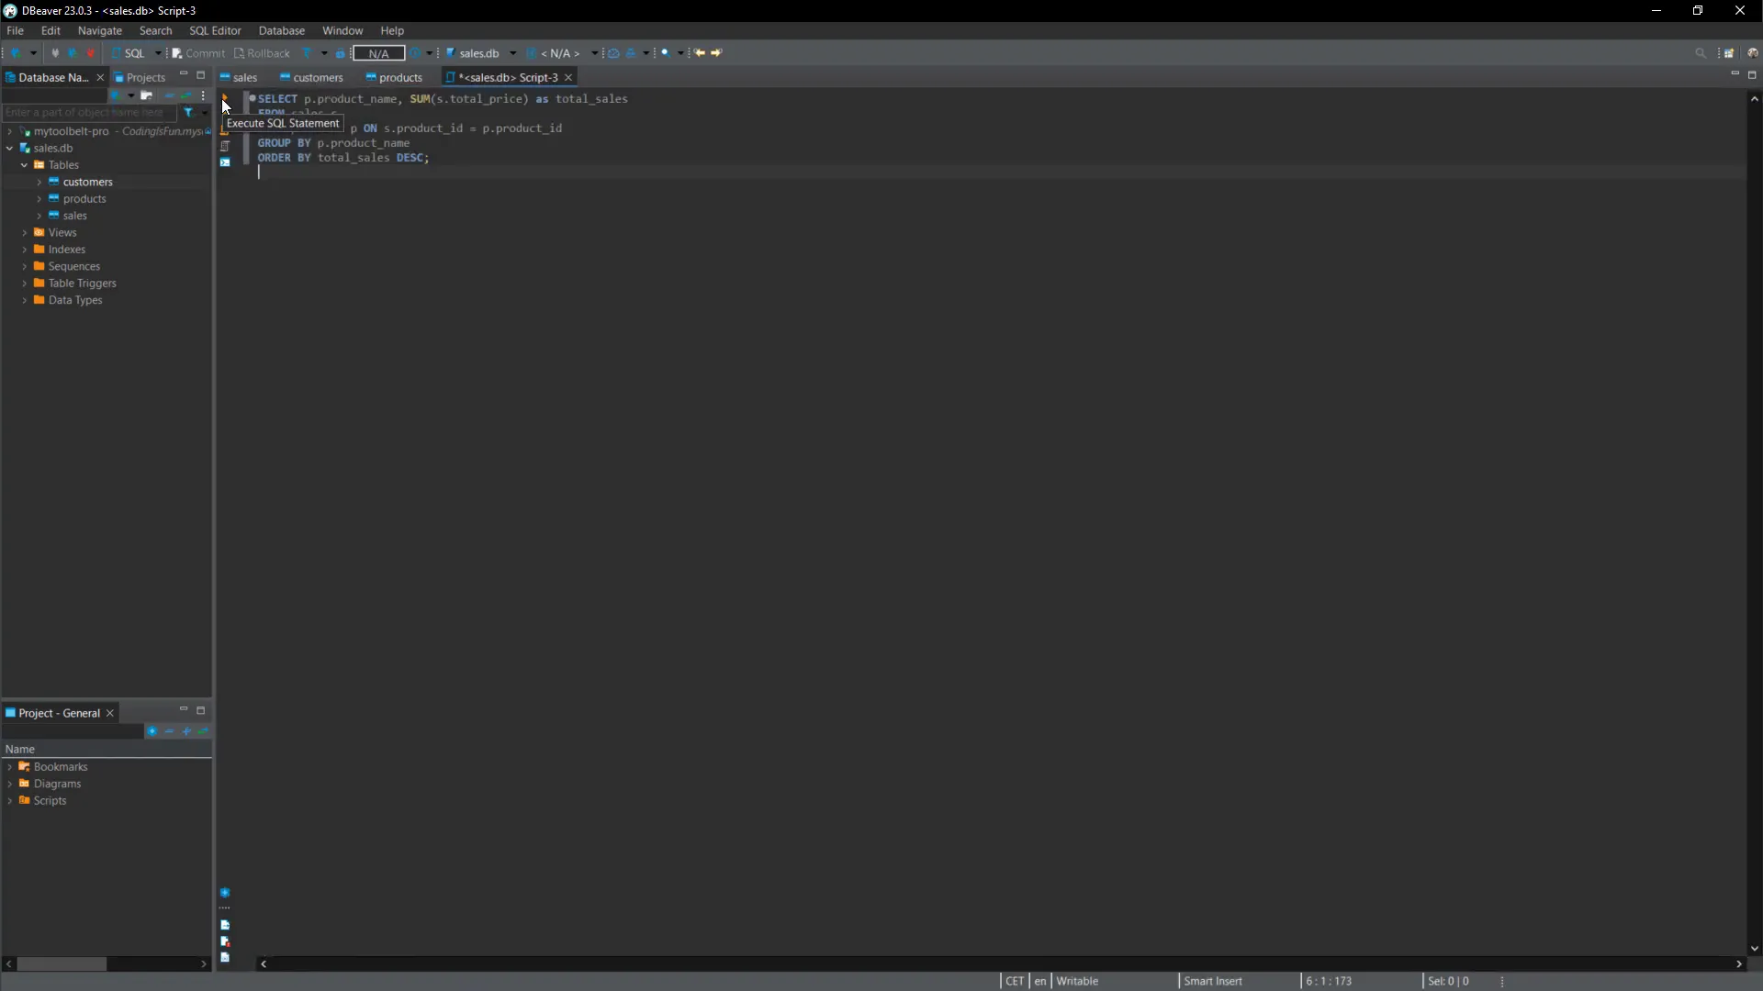Open the SQL Editor menu
1763x991 pixels.
(214, 30)
